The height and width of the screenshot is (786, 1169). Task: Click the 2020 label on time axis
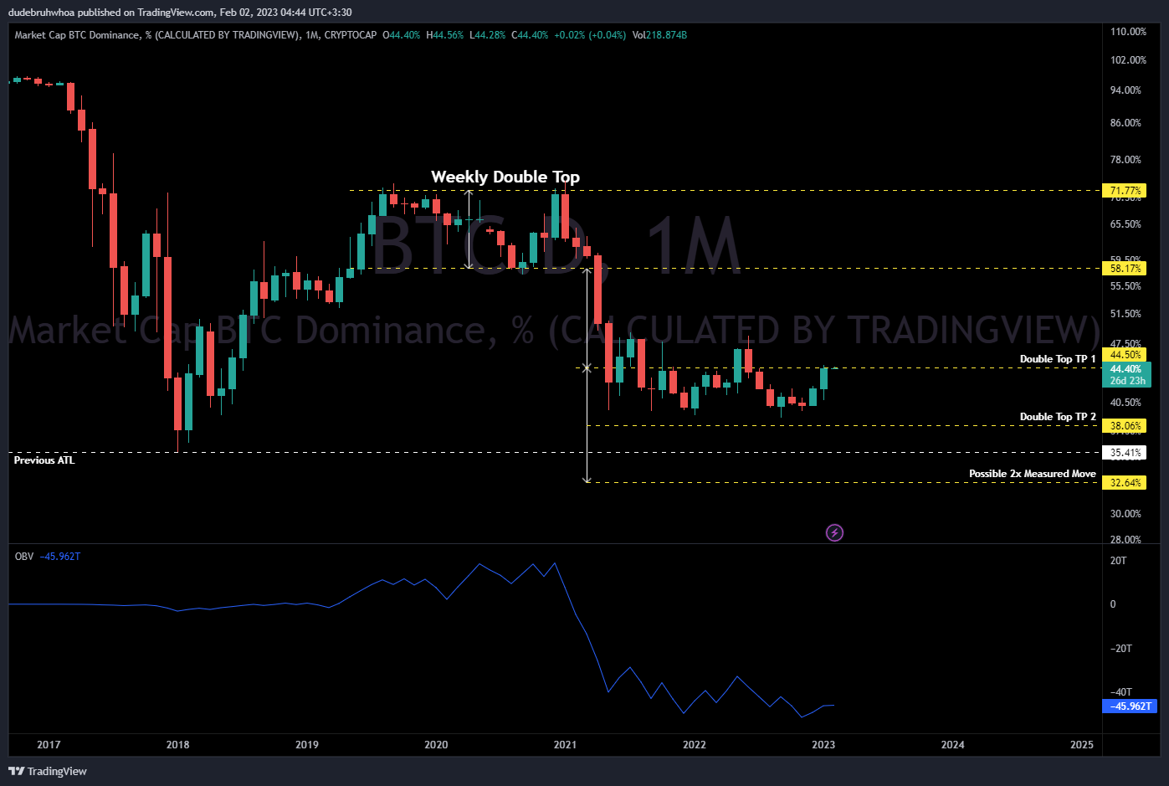(436, 745)
